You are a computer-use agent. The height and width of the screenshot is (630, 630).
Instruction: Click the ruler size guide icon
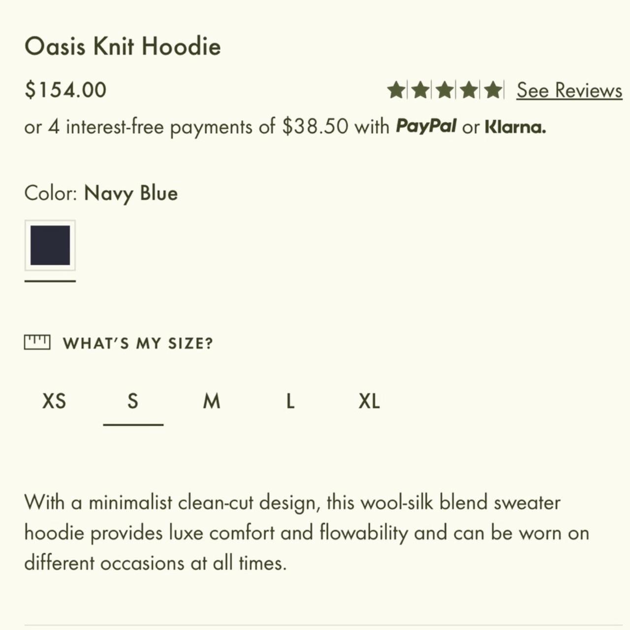[x=37, y=342]
